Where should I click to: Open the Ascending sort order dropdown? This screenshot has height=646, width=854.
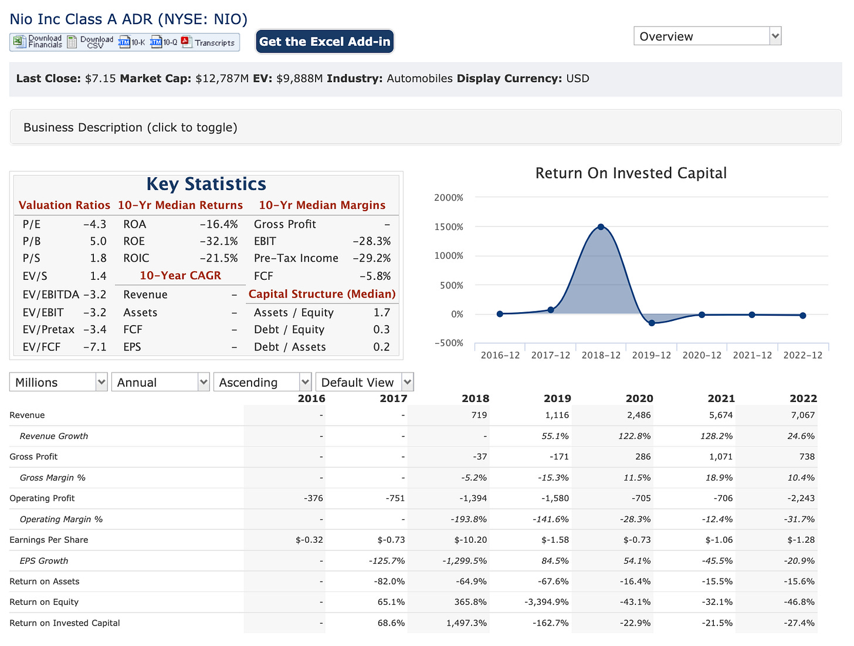(262, 382)
